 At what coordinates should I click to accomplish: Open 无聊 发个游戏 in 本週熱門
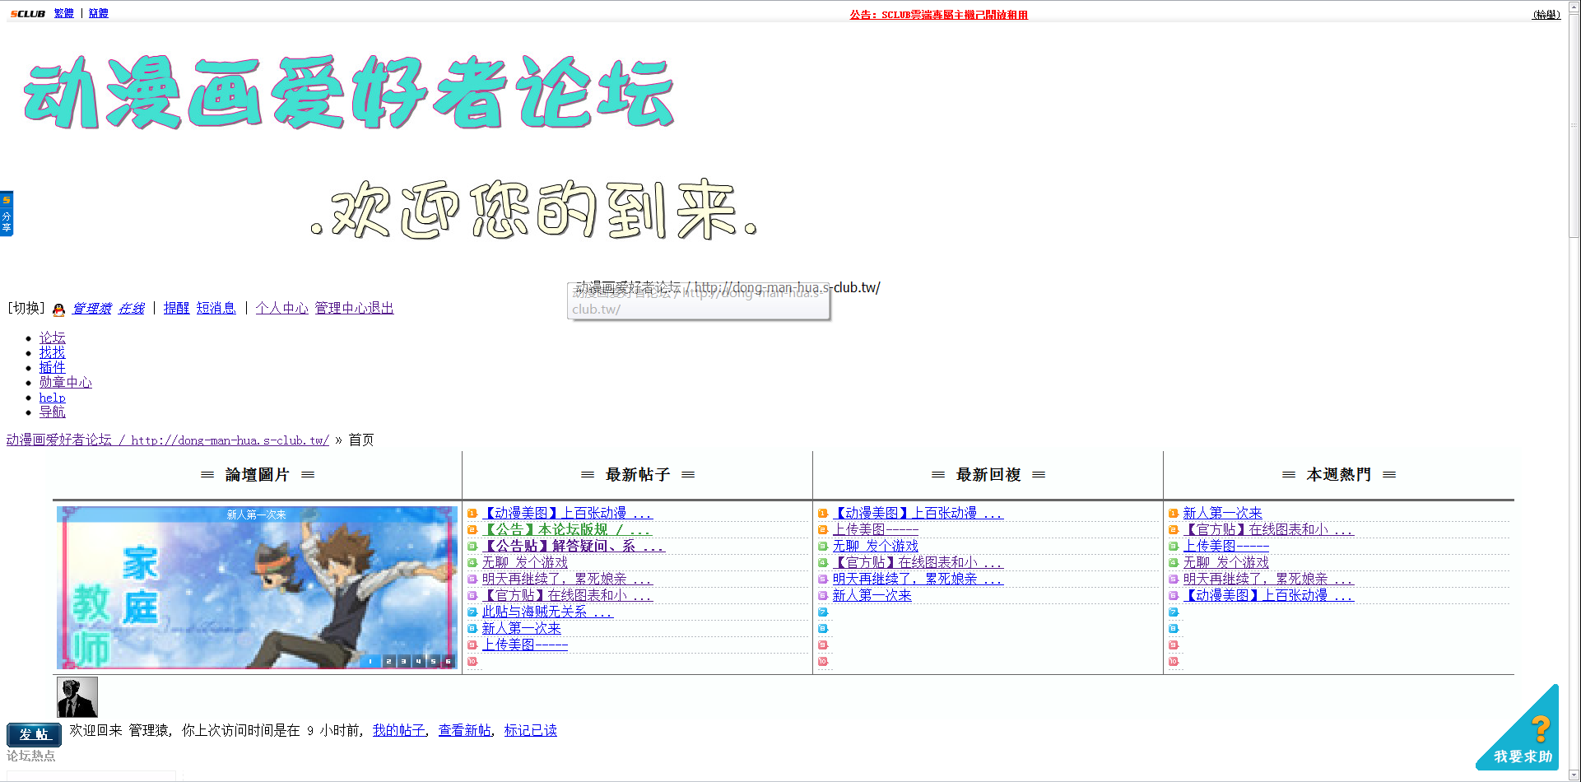[x=1226, y=562]
